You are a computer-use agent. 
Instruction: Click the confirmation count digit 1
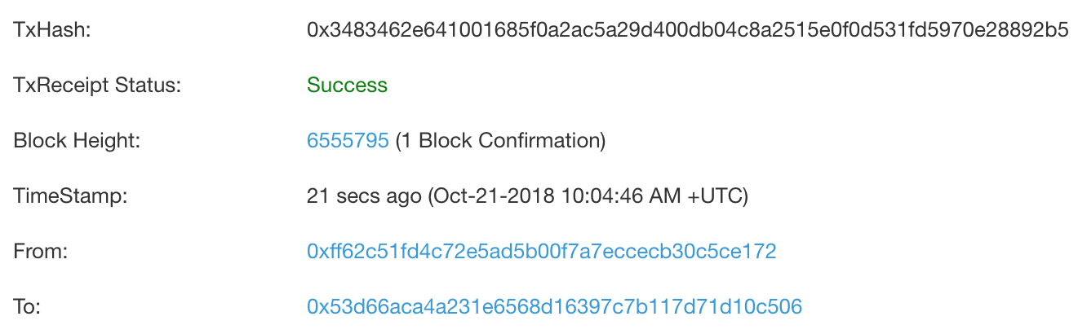pyautogui.click(x=406, y=141)
